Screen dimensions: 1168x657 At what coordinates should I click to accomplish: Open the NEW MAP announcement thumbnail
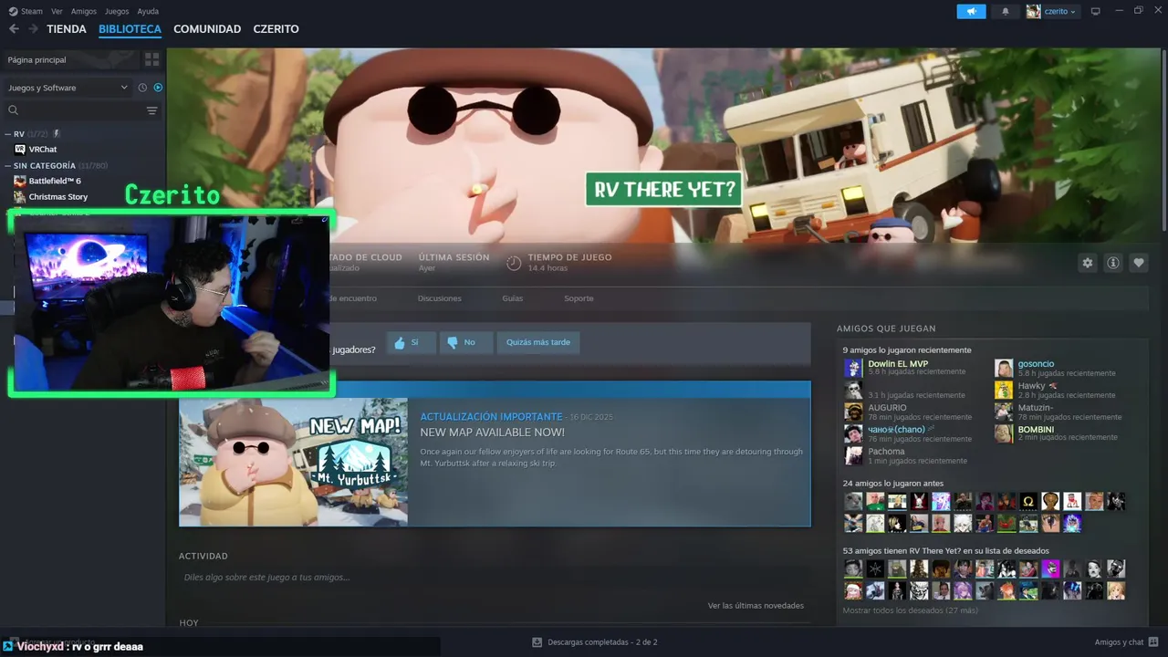[294, 462]
